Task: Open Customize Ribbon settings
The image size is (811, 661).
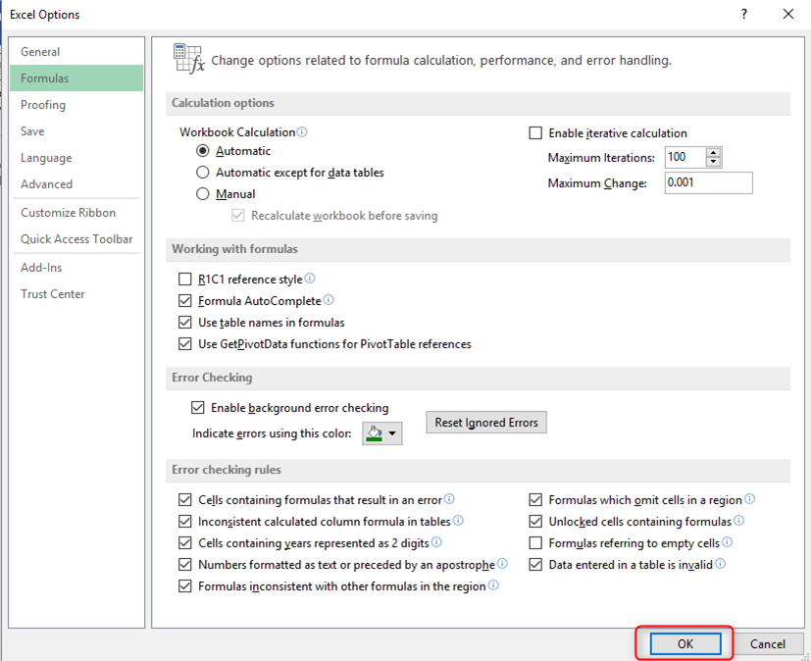Action: point(76,213)
